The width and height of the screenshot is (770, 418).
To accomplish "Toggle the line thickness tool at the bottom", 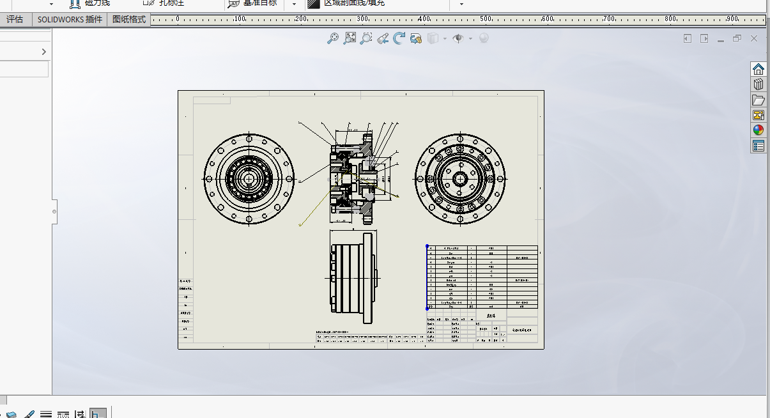I will click(x=46, y=414).
